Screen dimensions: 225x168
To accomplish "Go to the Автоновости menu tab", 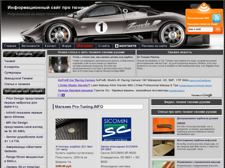I will (x=30, y=46).
